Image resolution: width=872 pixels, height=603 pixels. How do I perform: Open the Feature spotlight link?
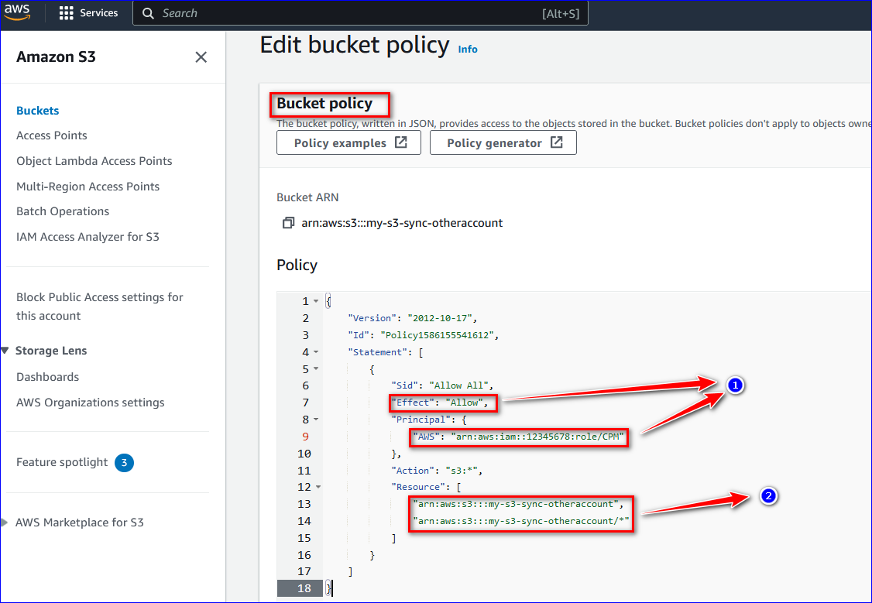click(x=62, y=462)
